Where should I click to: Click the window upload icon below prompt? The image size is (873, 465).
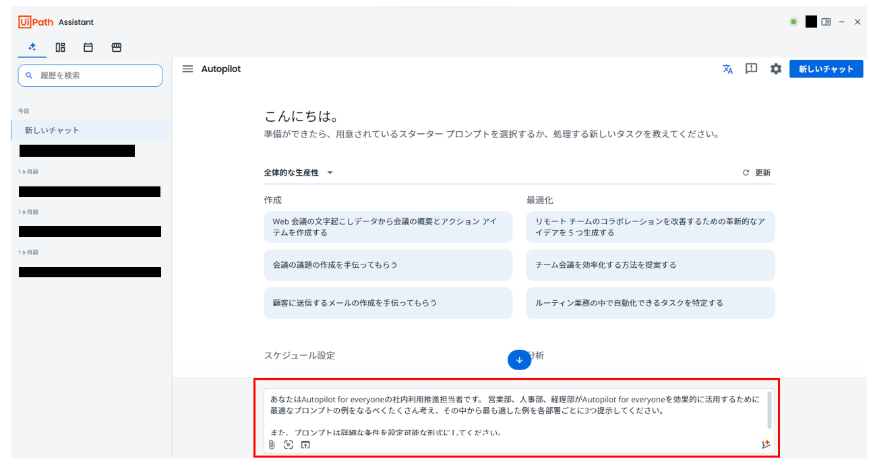click(305, 445)
